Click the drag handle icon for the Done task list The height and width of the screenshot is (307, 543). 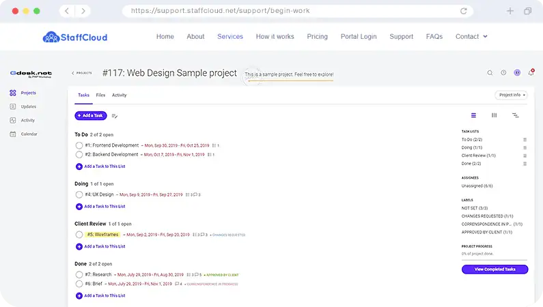pos(525,164)
